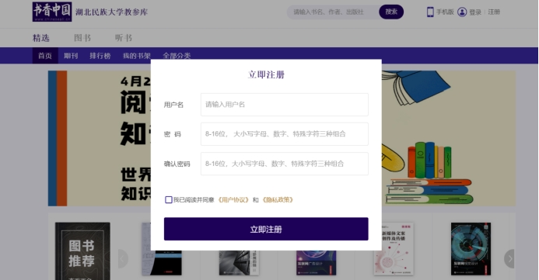The image size is (539, 280).
Task: Click the 书香中国 site logo
Action: (x=52, y=12)
